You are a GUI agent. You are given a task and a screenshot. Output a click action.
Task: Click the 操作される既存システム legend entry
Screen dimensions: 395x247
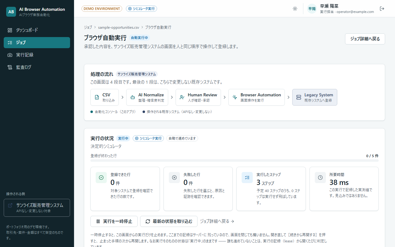[x=177, y=112]
